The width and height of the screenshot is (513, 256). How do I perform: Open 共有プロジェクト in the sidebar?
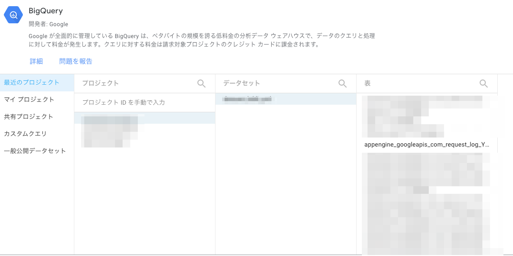pos(37,117)
